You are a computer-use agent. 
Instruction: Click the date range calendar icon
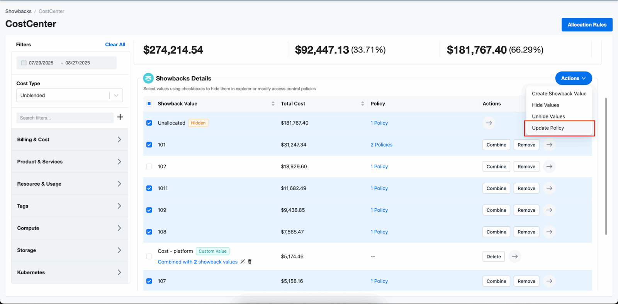(24, 63)
